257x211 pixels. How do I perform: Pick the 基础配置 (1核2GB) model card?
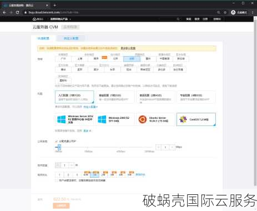pos(115,97)
